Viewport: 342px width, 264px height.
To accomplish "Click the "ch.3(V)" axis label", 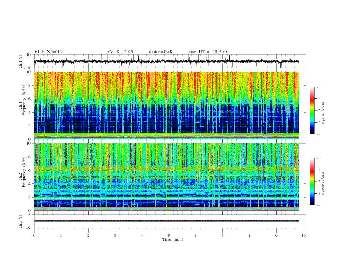I will pos(21,221).
